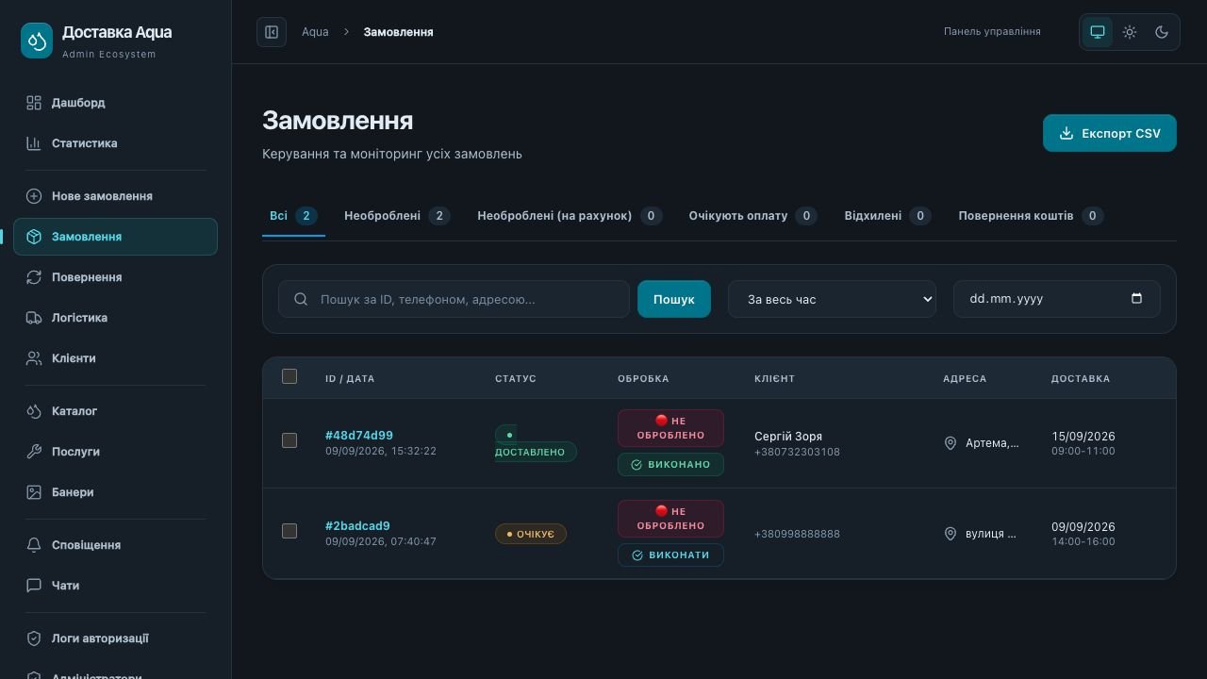Open the Статистика section
Image resolution: width=1207 pixels, height=679 pixels.
[115, 143]
